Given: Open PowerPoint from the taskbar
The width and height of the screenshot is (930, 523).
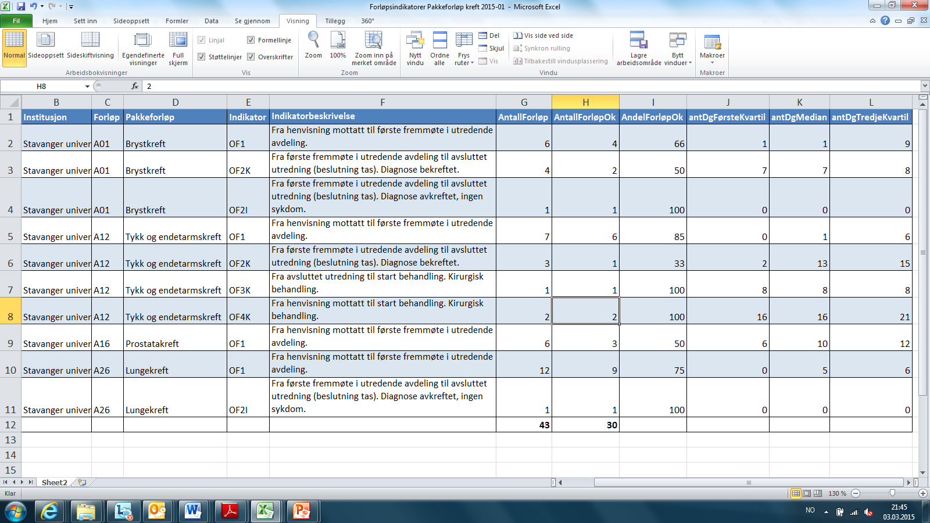Looking at the screenshot, I should point(301,511).
